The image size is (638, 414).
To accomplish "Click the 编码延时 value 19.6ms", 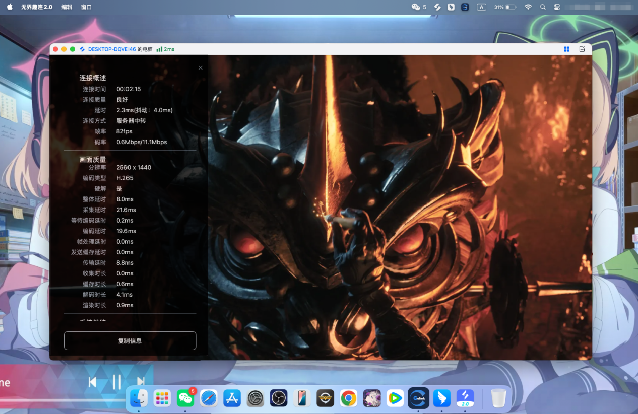I will click(126, 231).
